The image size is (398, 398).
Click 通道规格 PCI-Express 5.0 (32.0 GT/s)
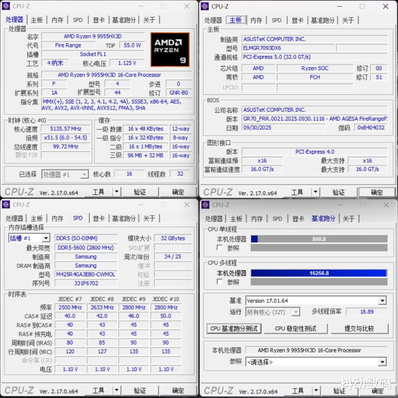315,57
